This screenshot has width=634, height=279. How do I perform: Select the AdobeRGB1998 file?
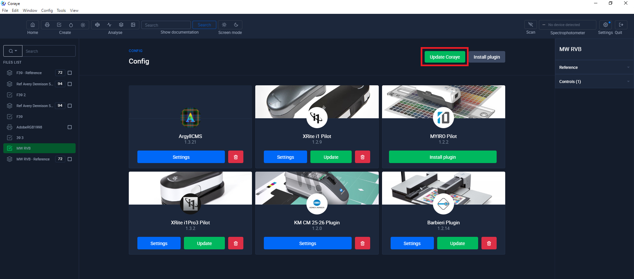pyautogui.click(x=29, y=127)
